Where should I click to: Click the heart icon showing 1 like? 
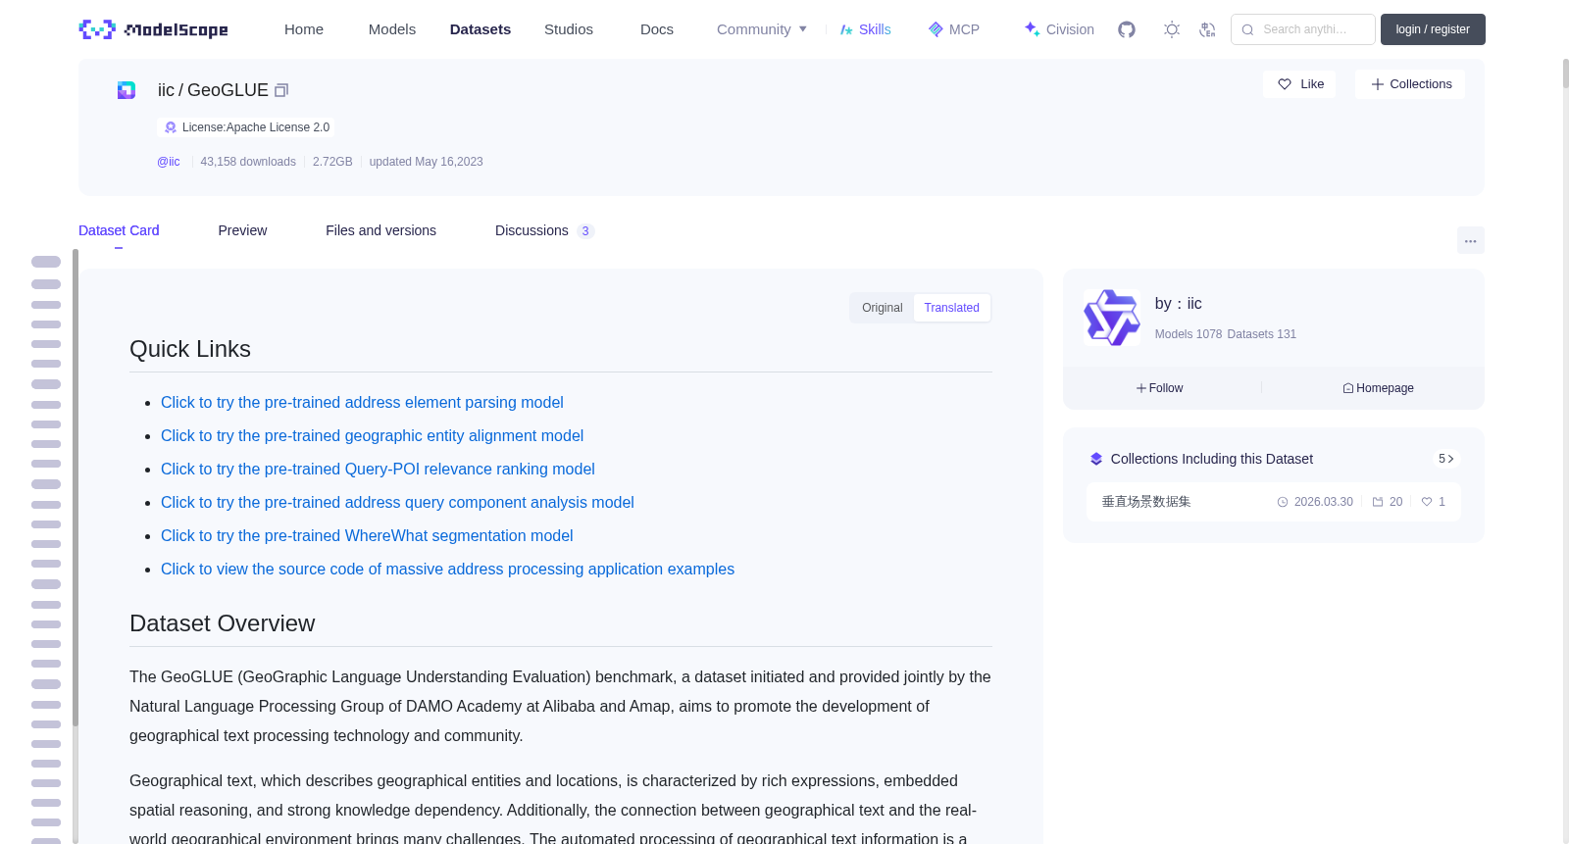click(1427, 502)
